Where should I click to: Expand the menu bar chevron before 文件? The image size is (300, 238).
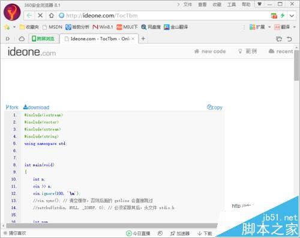178,4
